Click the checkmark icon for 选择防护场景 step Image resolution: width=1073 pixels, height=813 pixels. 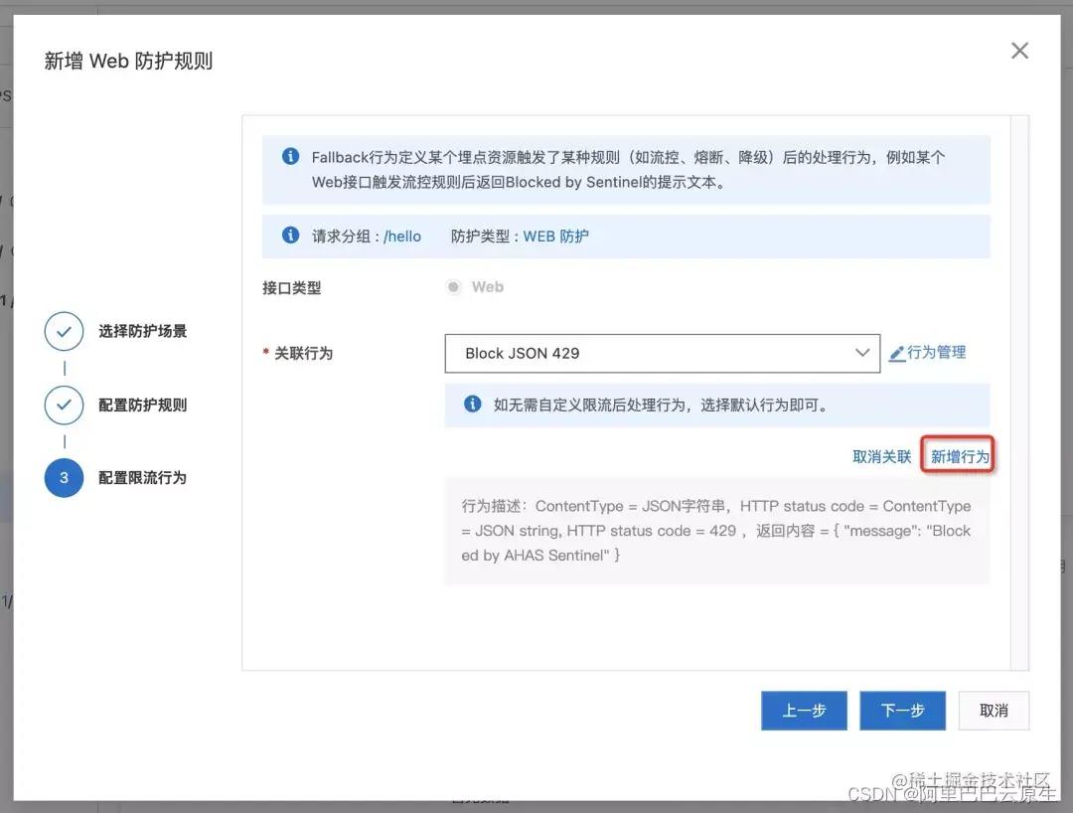point(64,331)
